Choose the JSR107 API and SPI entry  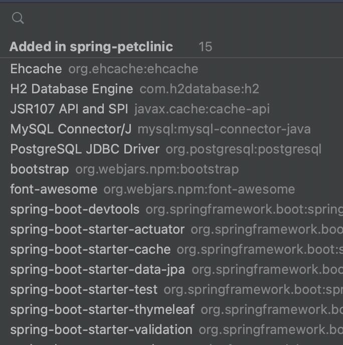coord(69,109)
